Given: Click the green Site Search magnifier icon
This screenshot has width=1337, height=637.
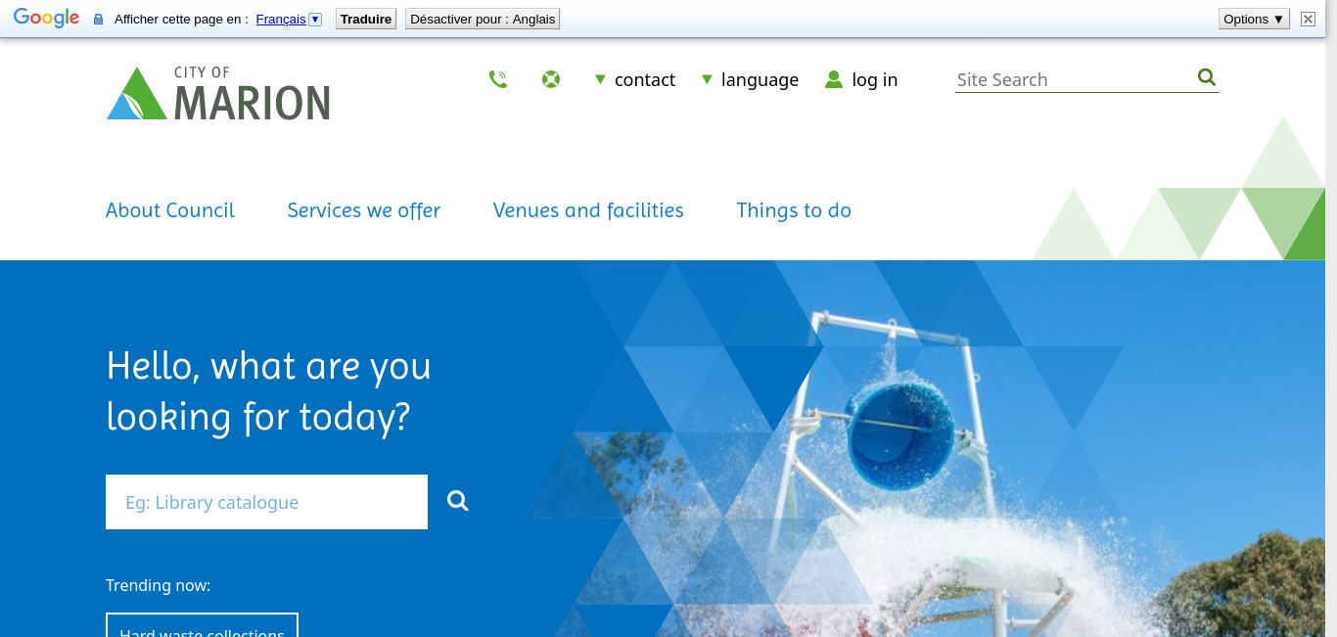Looking at the screenshot, I should click(x=1207, y=77).
